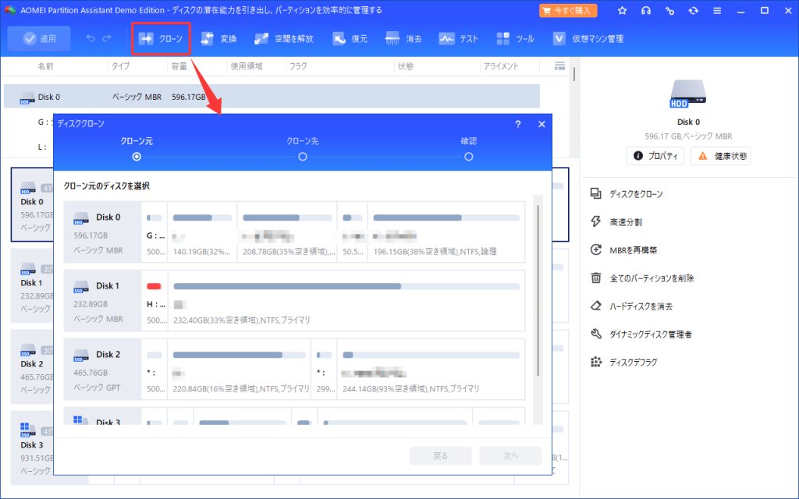This screenshot has width=799, height=499.
Task: Click the 名前 column header
Action: click(45, 66)
